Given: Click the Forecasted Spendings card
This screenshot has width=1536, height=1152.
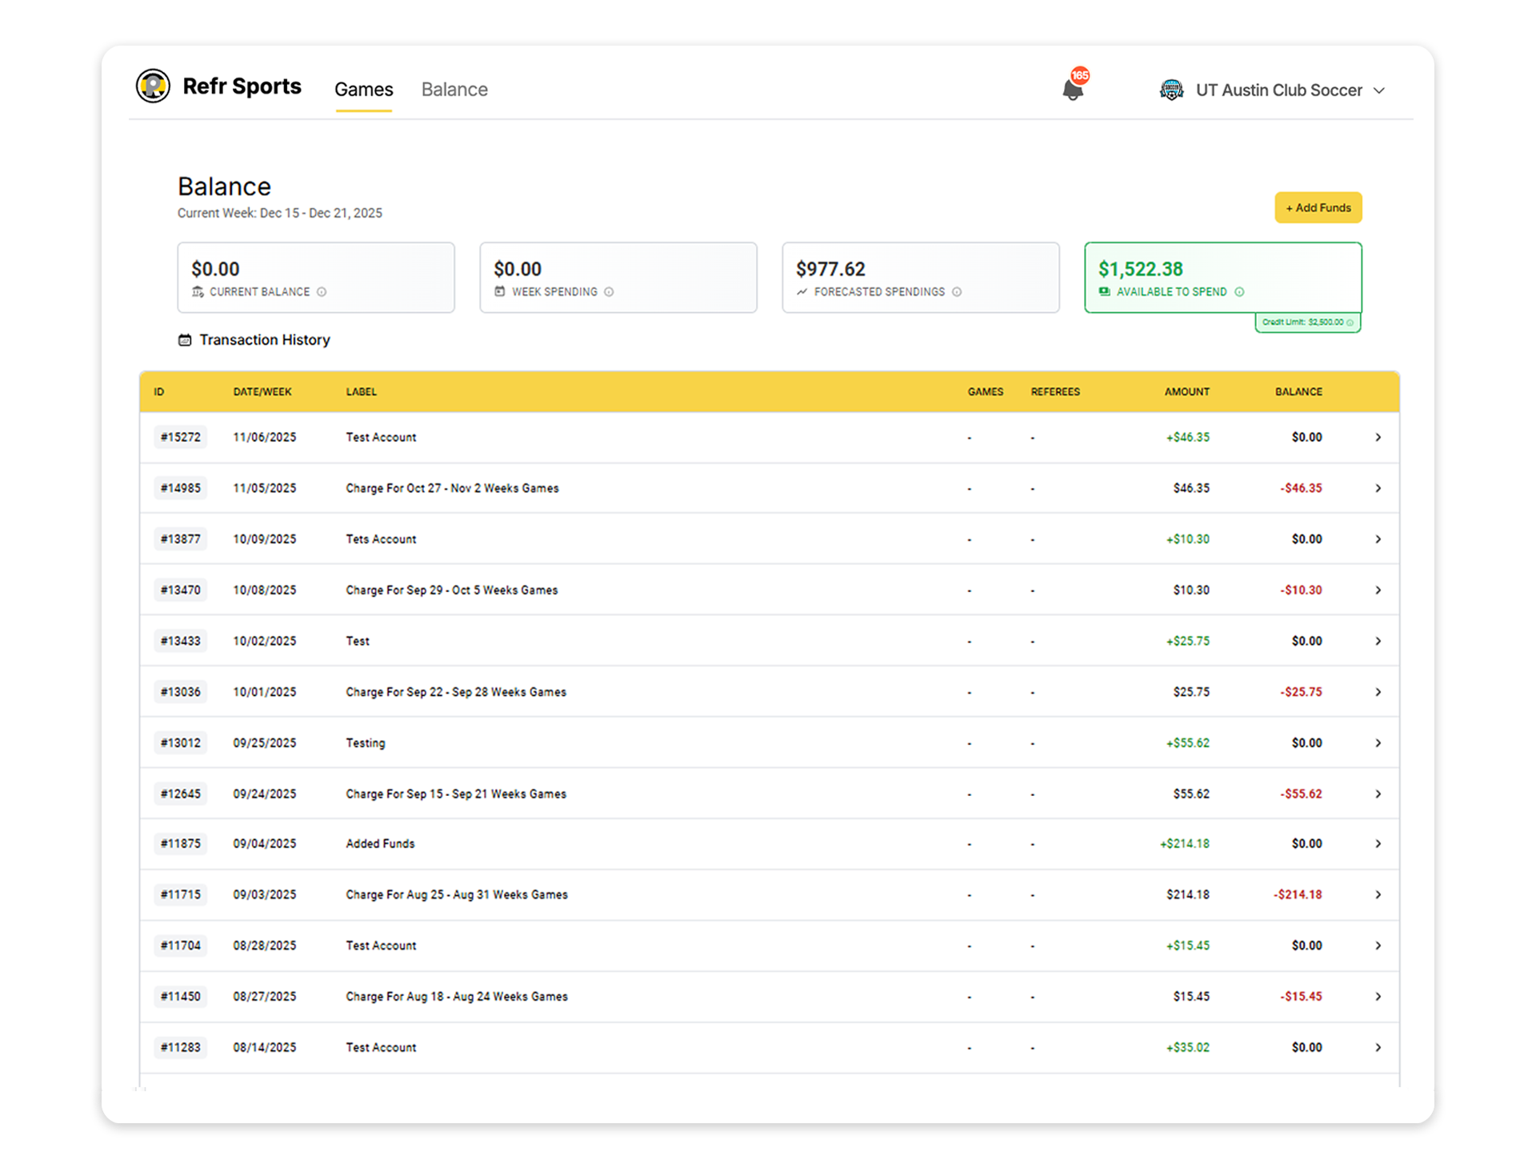Looking at the screenshot, I should [x=920, y=278].
